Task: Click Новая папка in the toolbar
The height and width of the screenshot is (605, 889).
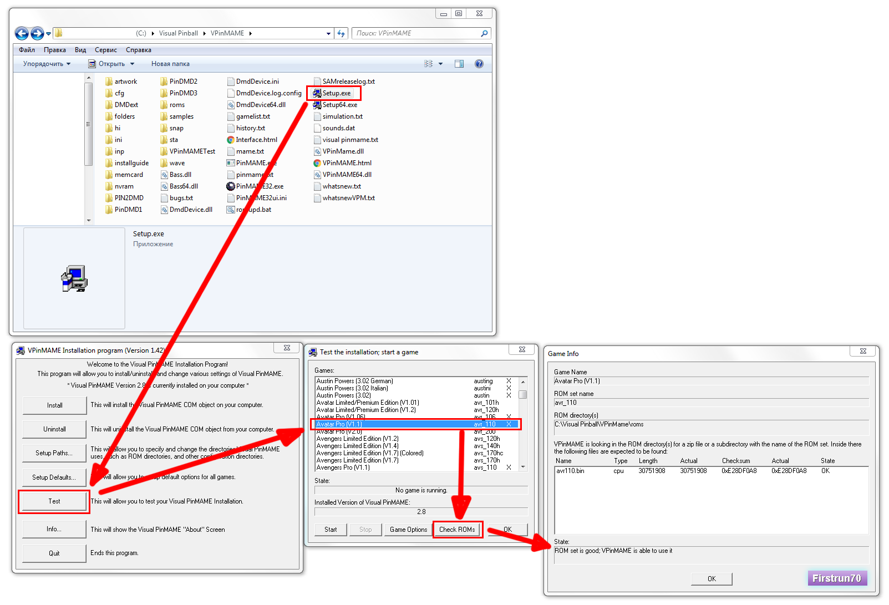Action: [x=170, y=64]
